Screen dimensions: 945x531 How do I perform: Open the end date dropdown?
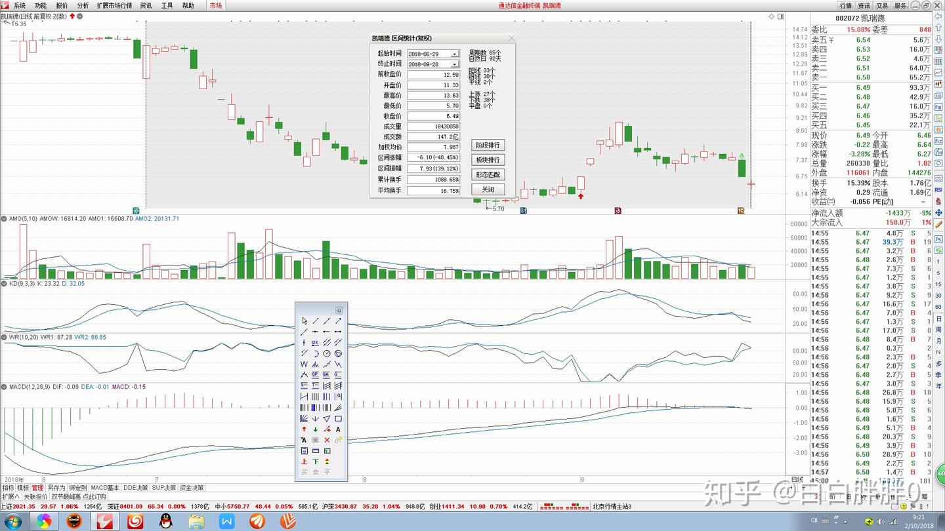coord(454,64)
